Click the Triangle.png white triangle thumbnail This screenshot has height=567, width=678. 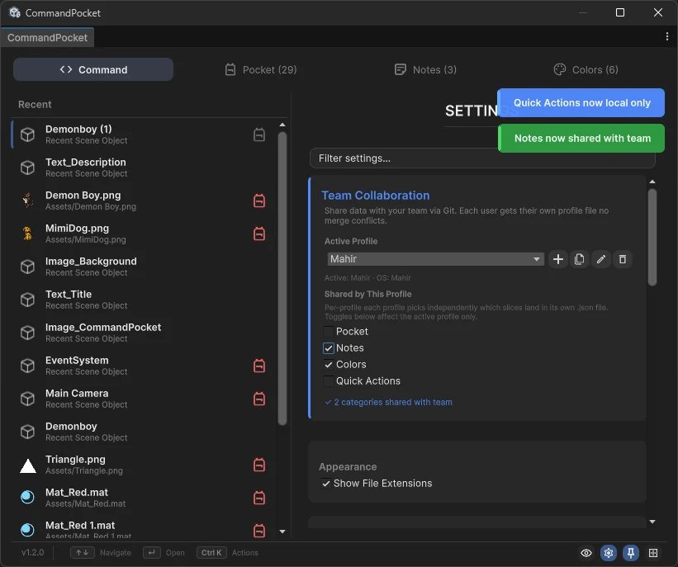pyautogui.click(x=28, y=465)
